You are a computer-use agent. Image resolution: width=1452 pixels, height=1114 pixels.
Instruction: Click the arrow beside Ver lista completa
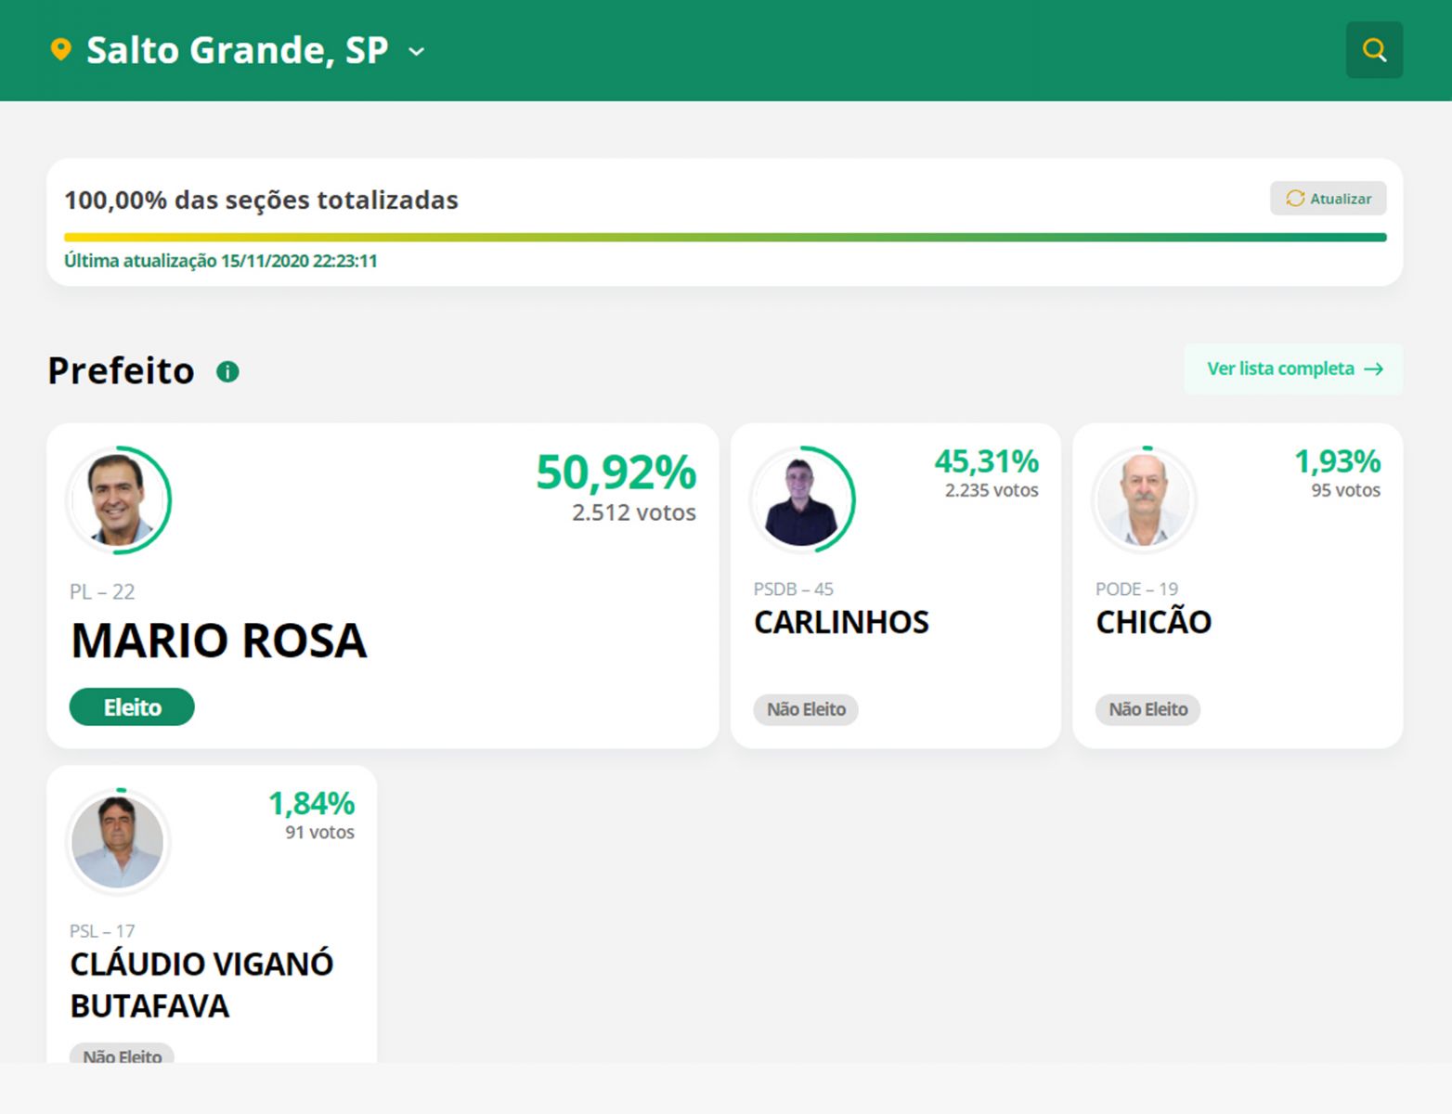pos(1374,369)
